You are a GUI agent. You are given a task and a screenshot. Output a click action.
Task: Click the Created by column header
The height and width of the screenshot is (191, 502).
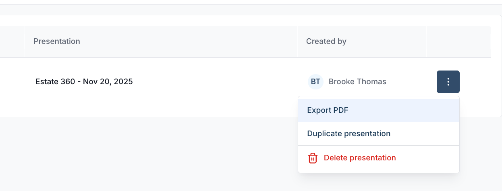(326, 42)
